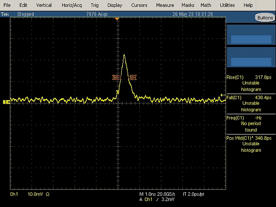The width and height of the screenshot is (276, 207).
Task: Open the Horiz/Acq menu
Action: click(72, 5)
